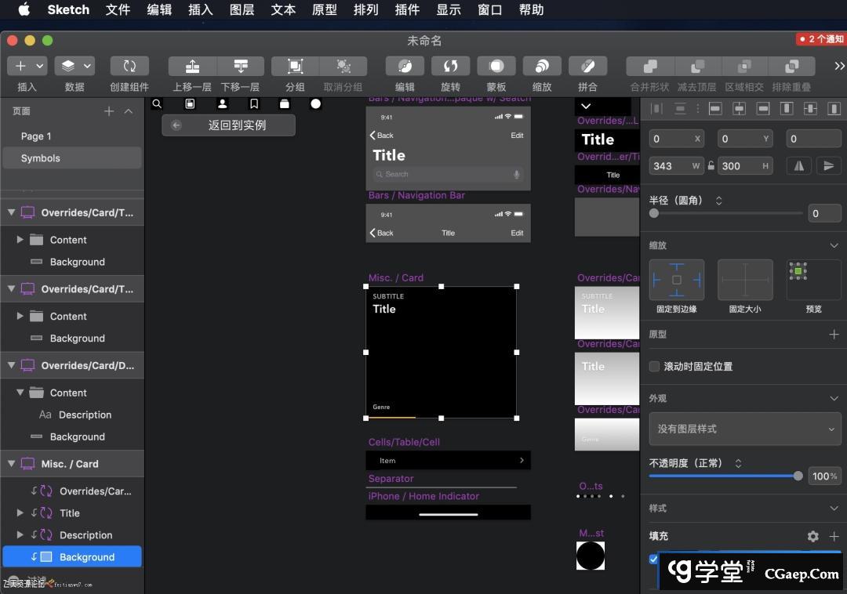Open the 图层 menu in menu bar

pyautogui.click(x=242, y=9)
